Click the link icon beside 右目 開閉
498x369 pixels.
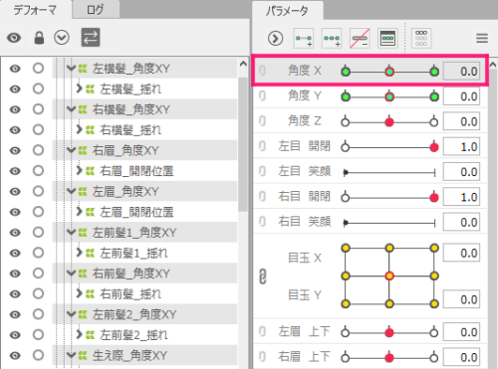click(x=262, y=197)
